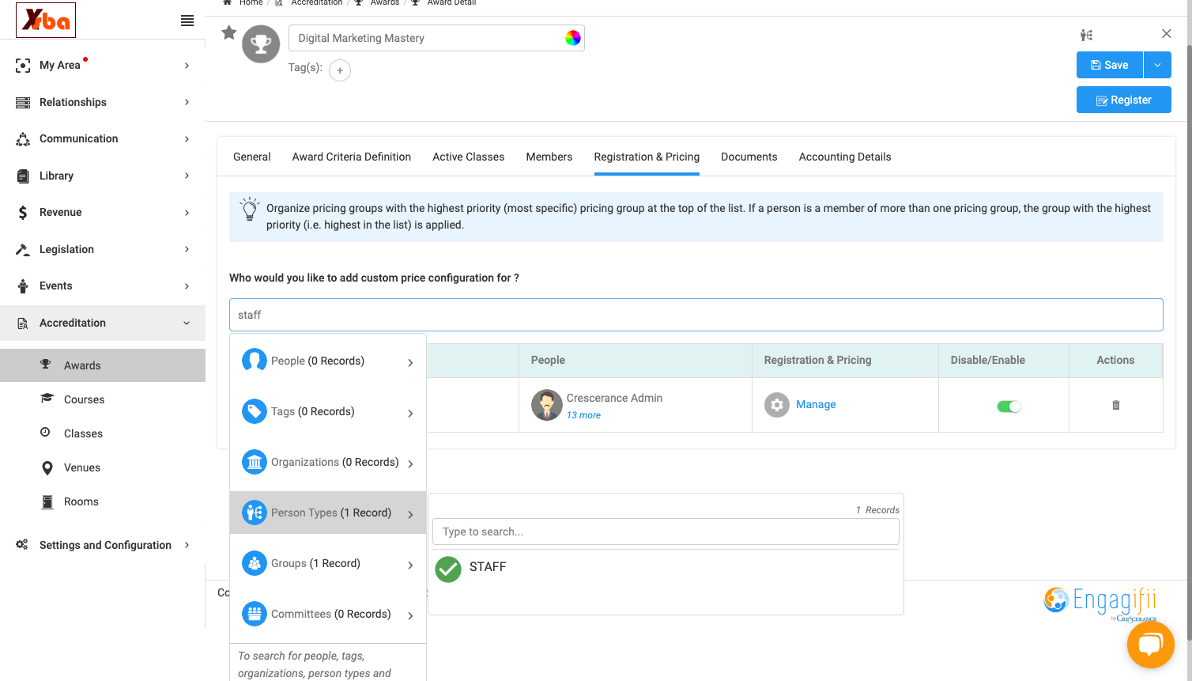Toggle the Disable/Enable switch for Crescerance Admin
Viewport: 1192px width, 681px height.
point(1009,407)
